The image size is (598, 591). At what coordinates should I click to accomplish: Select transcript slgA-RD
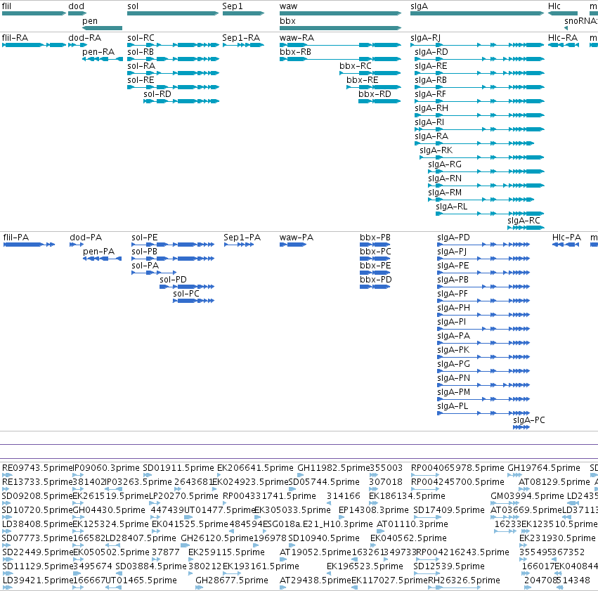point(480,59)
